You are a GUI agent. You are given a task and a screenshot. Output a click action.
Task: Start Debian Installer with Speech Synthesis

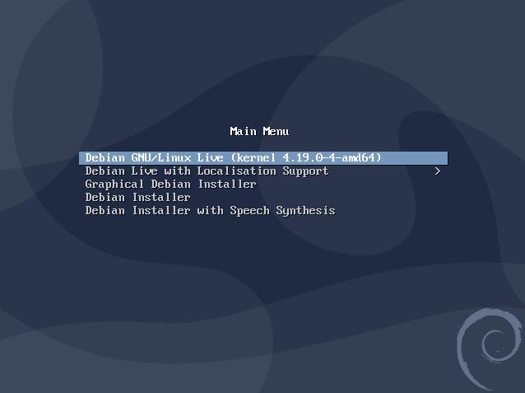pos(210,211)
